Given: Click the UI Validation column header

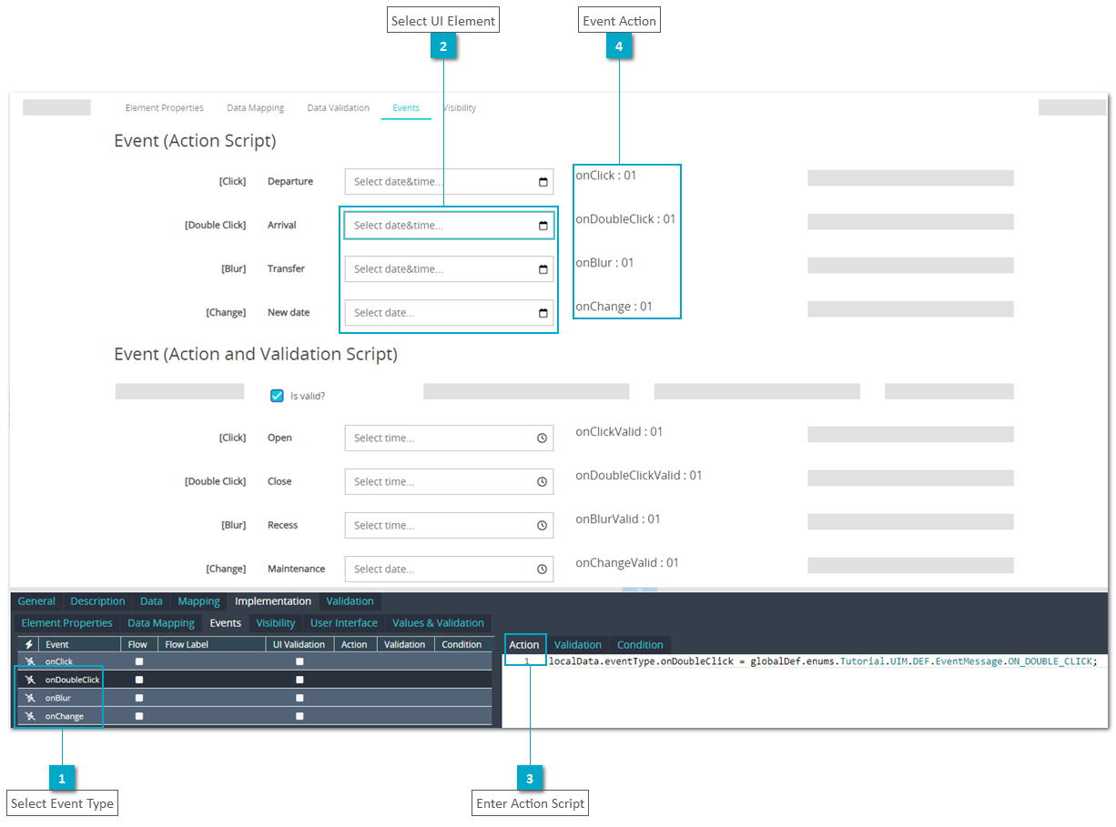Looking at the screenshot, I should [x=299, y=644].
